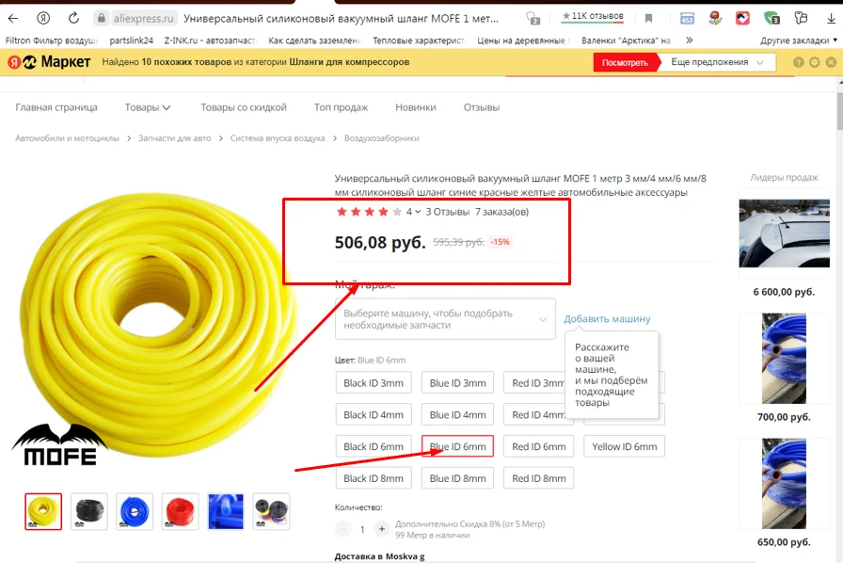The width and height of the screenshot is (843, 563).
Task: Show more bookmarks with the double chevron
Action: pyautogui.click(x=690, y=40)
